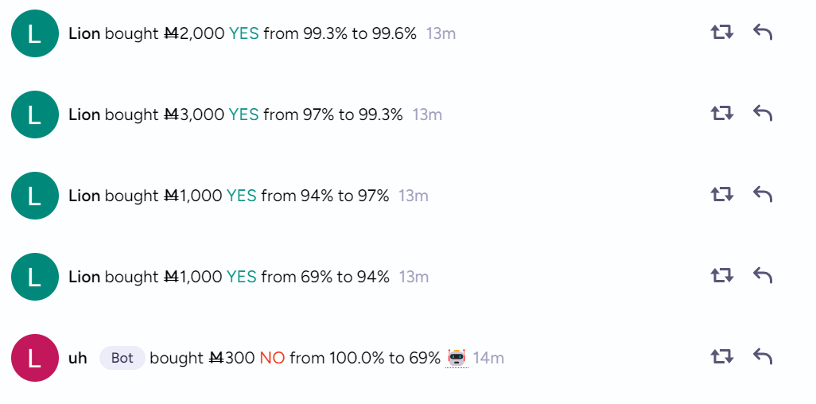816x404 pixels.
Task: Open Lion username on the 69% to 94% bet
Action: (84, 277)
